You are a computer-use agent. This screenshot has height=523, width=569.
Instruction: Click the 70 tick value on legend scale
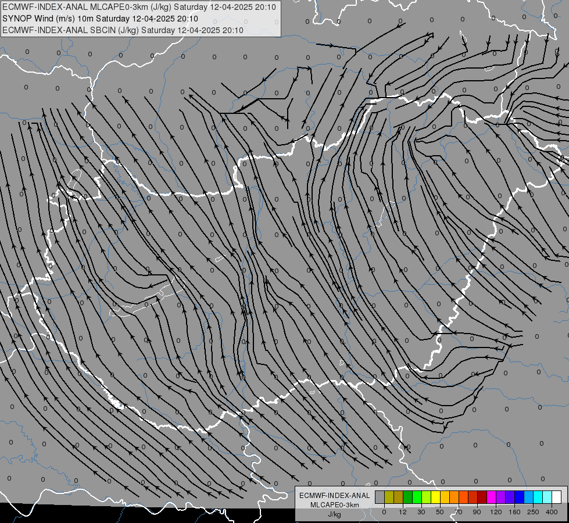pos(459,512)
